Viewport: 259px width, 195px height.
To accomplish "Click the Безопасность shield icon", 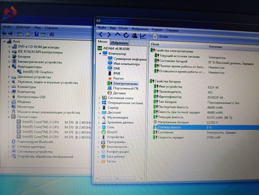I will (103, 146).
